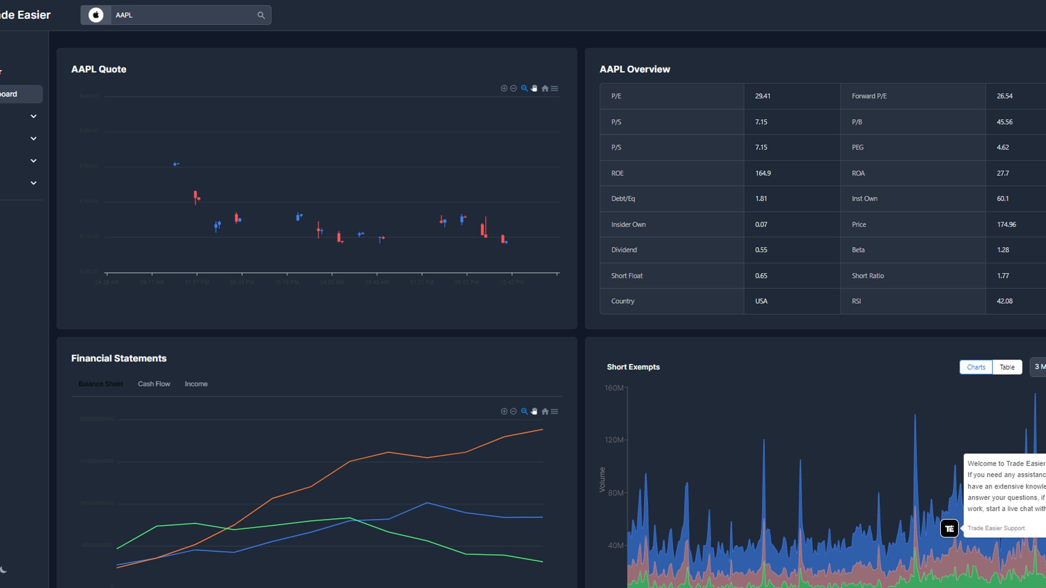Click the Dividend value 0.55
This screenshot has width=1046, height=588.
click(x=761, y=250)
